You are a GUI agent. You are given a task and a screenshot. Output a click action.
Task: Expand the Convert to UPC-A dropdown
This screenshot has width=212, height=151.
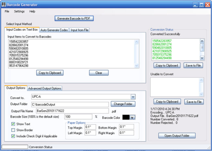point(133,97)
